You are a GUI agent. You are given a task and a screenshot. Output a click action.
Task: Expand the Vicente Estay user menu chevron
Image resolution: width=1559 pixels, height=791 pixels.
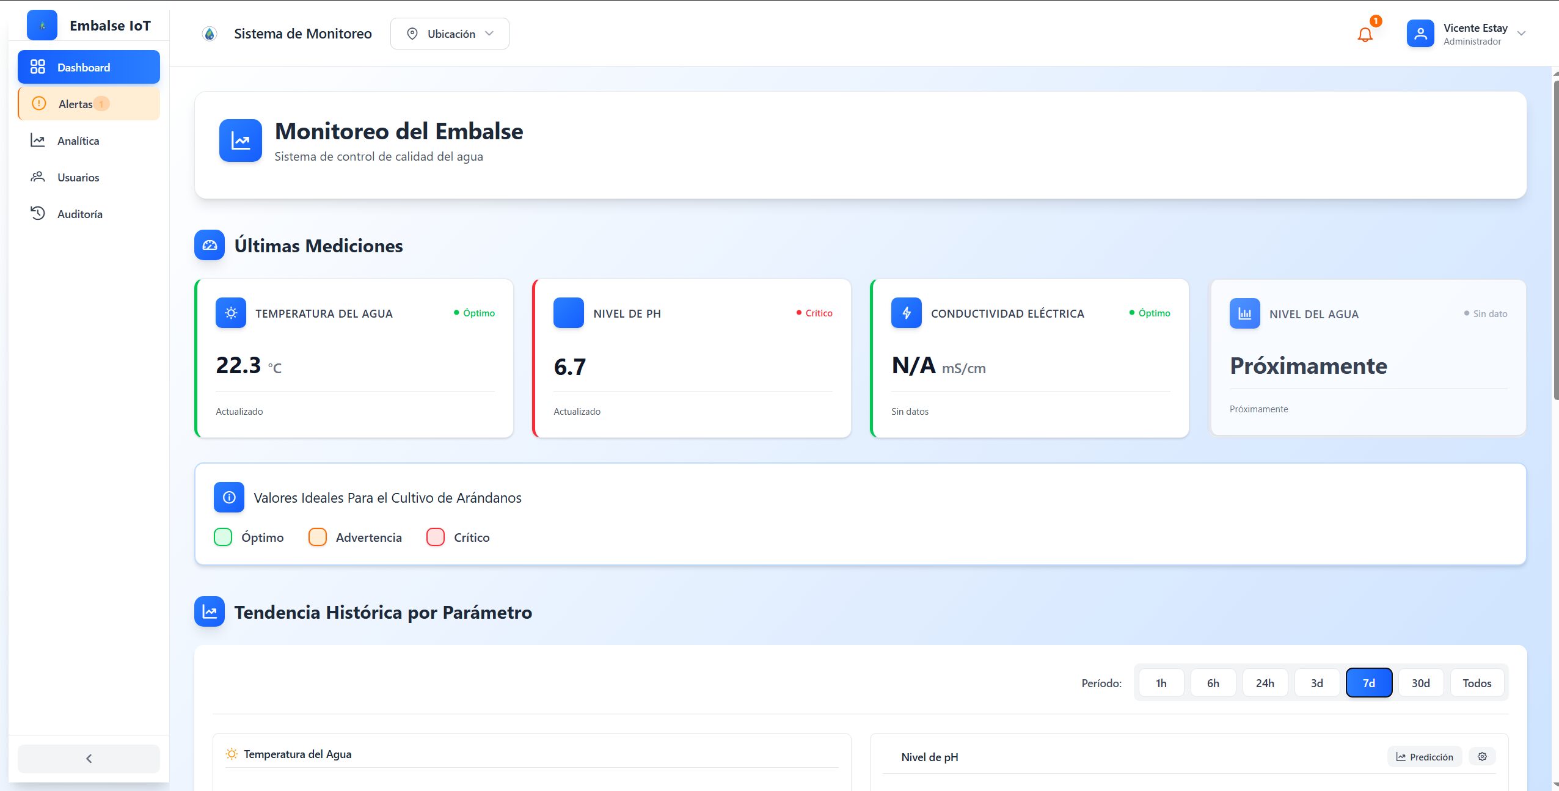(1522, 34)
